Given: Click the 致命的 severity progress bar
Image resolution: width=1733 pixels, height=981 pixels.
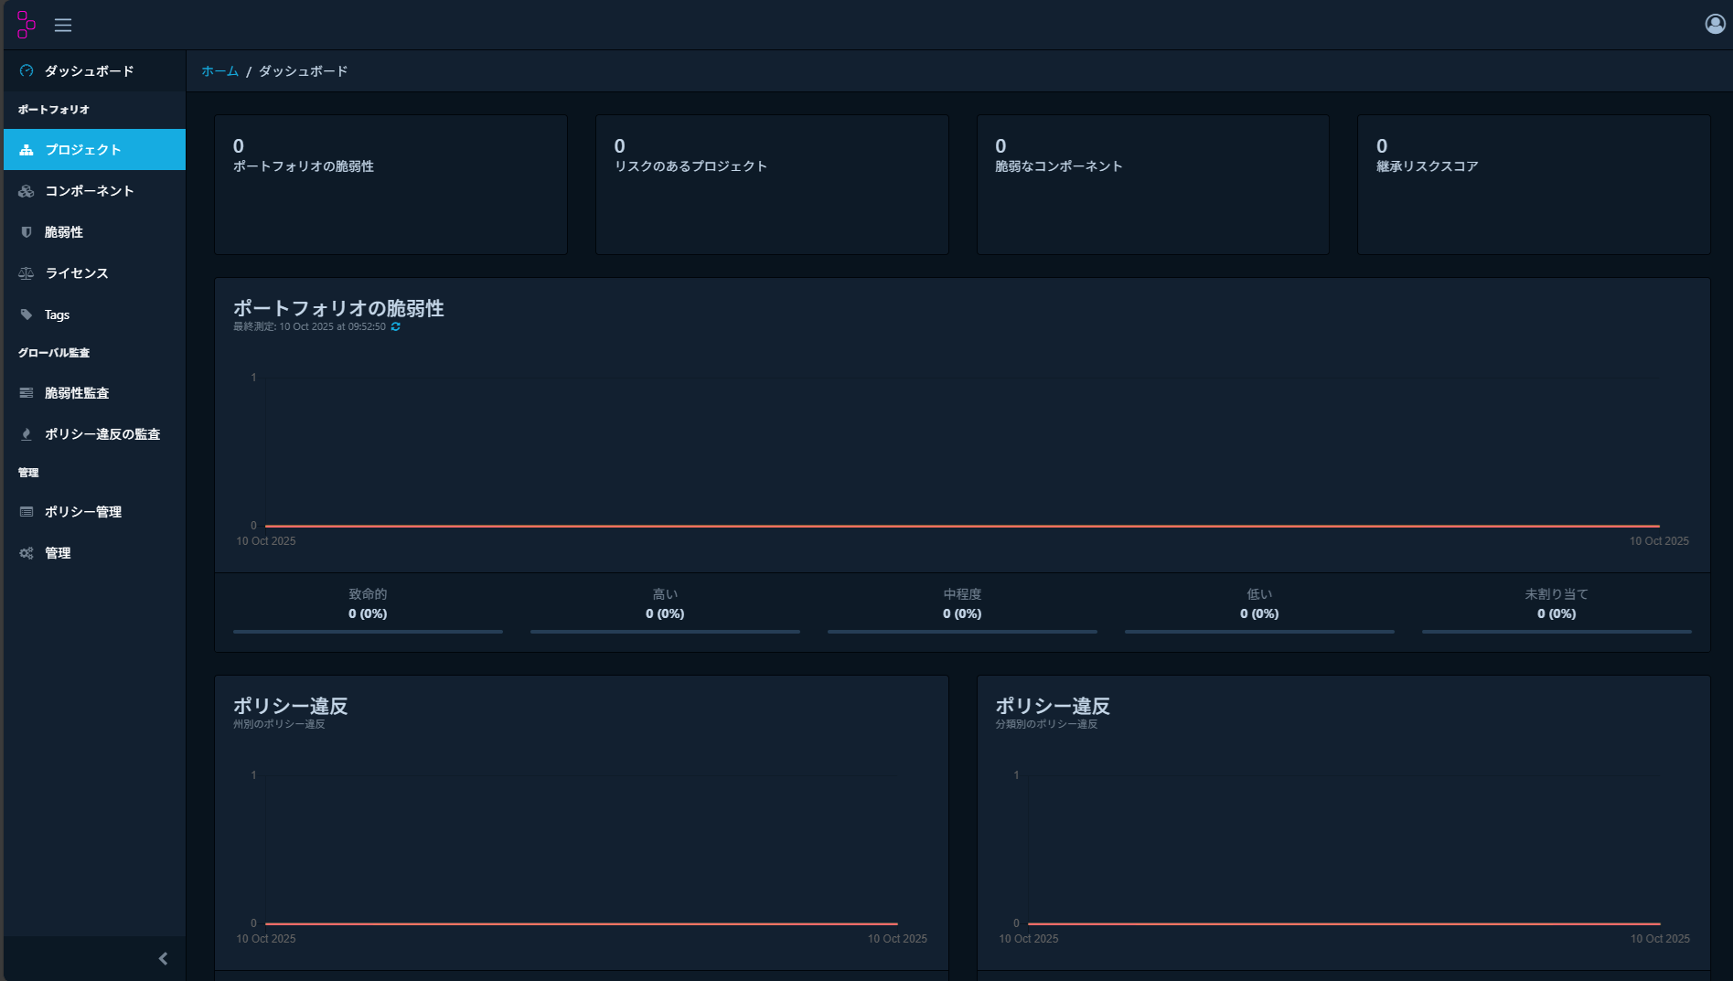Looking at the screenshot, I should coord(368,631).
